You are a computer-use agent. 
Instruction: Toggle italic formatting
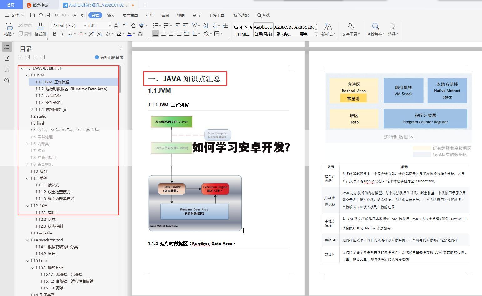[x=62, y=34]
